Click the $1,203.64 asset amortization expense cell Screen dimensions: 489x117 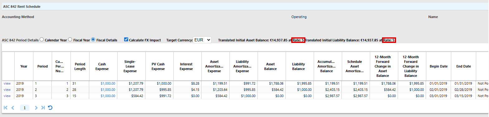(x=215, y=90)
